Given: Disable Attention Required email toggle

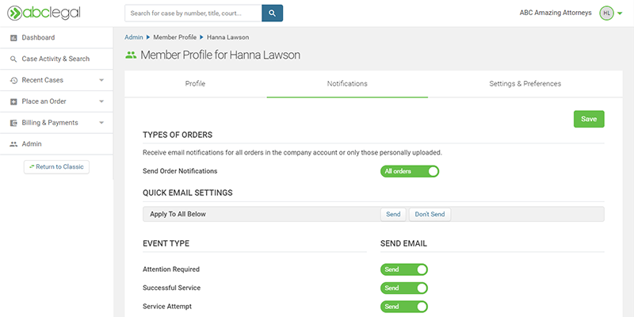Looking at the screenshot, I should click(403, 269).
